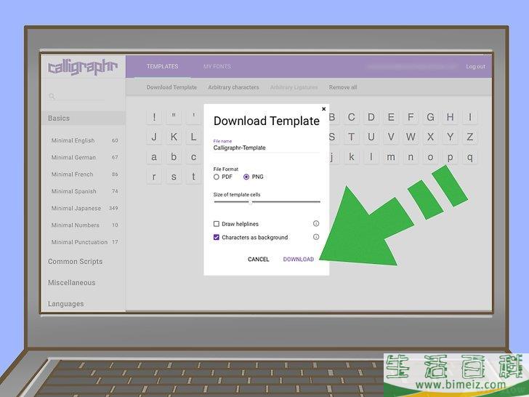
Task: Click the uppercase Z character tile
Action: (x=470, y=137)
